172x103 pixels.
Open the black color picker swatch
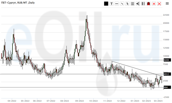pyautogui.click(x=106, y=4)
